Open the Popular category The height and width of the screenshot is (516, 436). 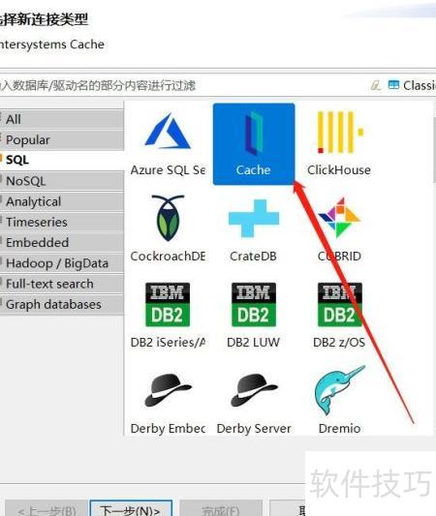[62, 139]
